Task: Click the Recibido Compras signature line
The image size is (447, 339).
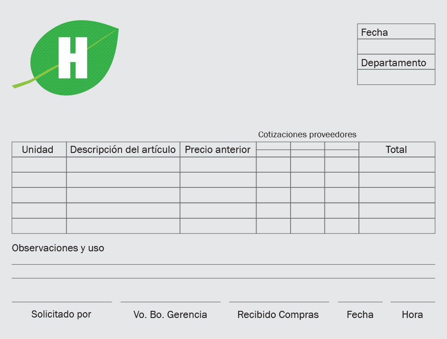Action: click(x=279, y=301)
